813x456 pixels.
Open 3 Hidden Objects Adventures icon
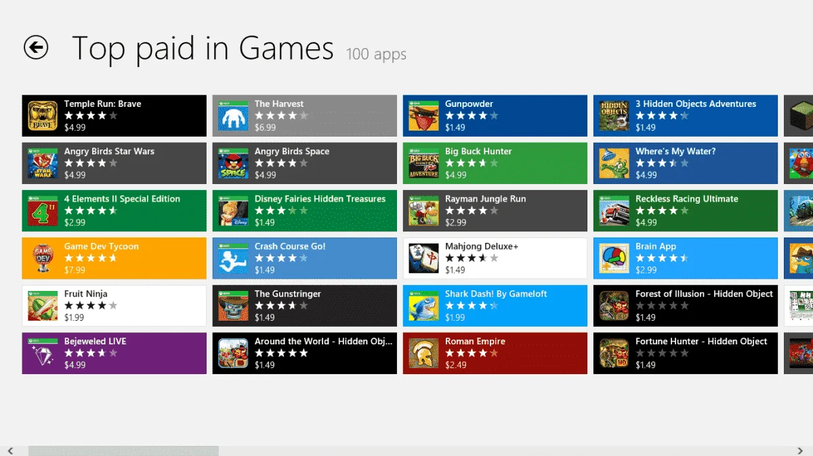(614, 116)
